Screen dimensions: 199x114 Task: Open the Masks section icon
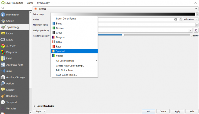tap(3, 39)
